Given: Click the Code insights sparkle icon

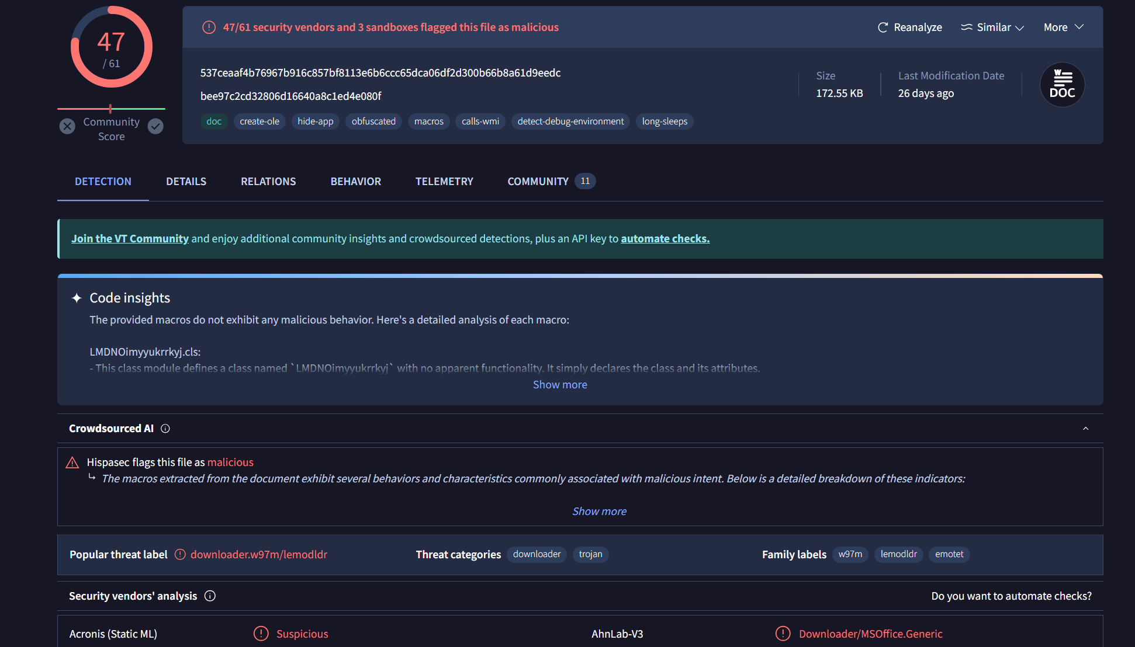Looking at the screenshot, I should [x=77, y=298].
